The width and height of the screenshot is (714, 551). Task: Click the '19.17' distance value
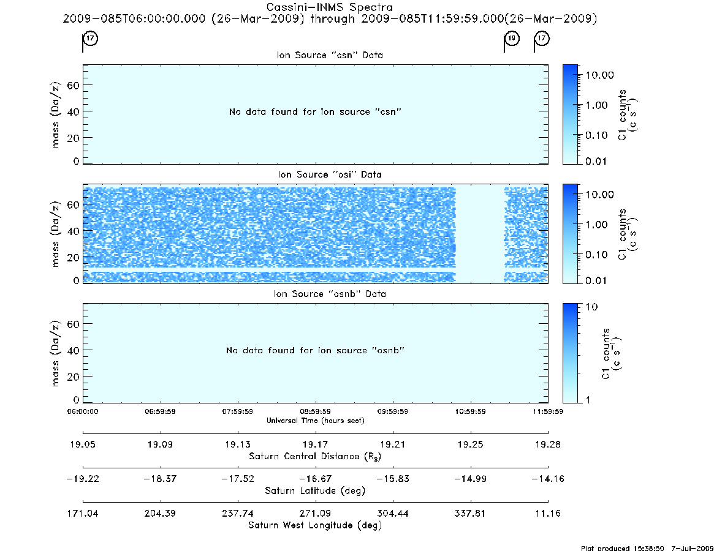point(315,444)
